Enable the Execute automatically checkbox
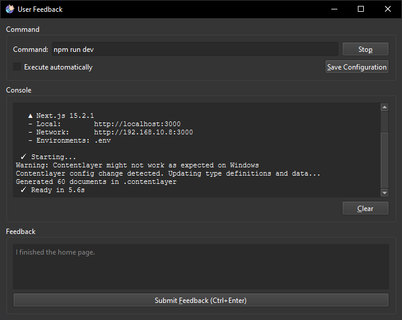Screen dimensions: 402x320 [17, 67]
